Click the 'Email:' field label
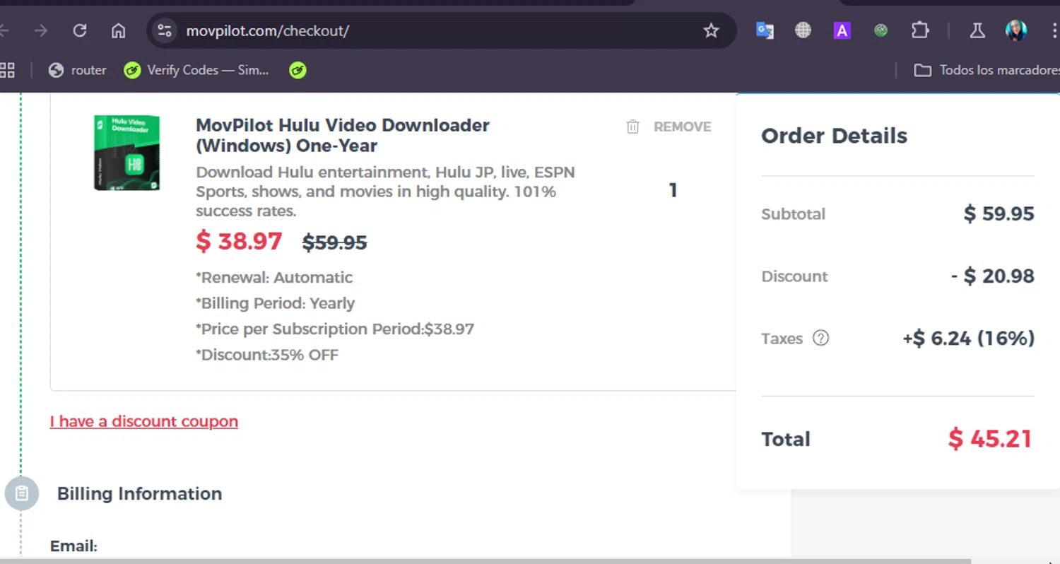This screenshot has height=564, width=1060. coord(73,546)
